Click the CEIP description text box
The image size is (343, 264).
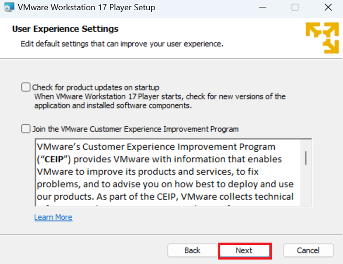click(x=173, y=172)
